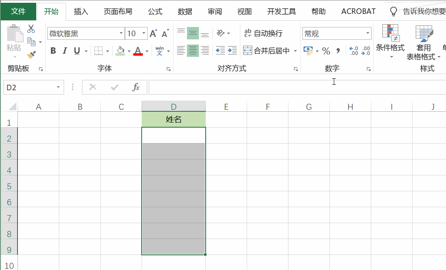Click the decrease indent icon
Screen dimensions: 446x270
coord(220,51)
